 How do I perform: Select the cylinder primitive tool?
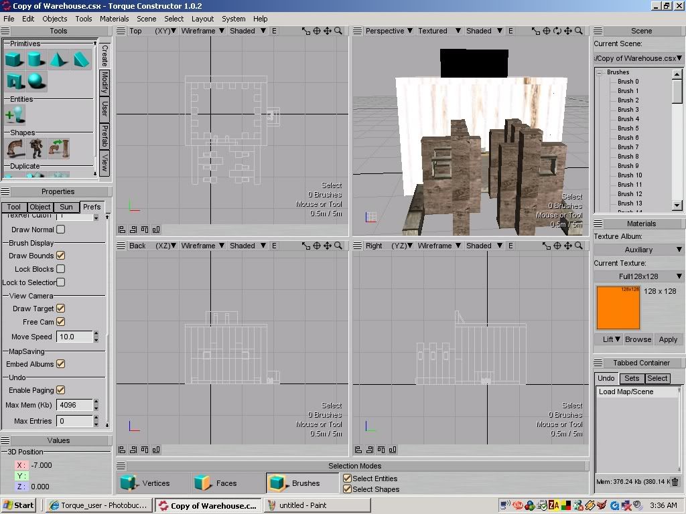(36, 60)
